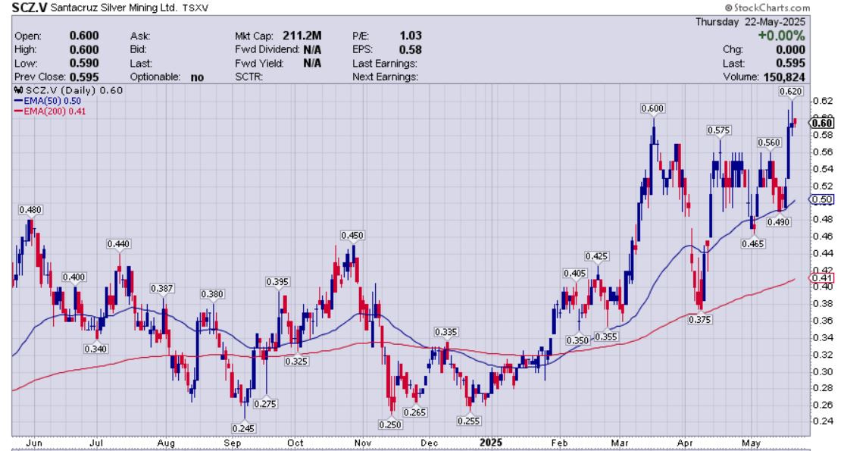Click the Next Earnings label

pyautogui.click(x=385, y=77)
